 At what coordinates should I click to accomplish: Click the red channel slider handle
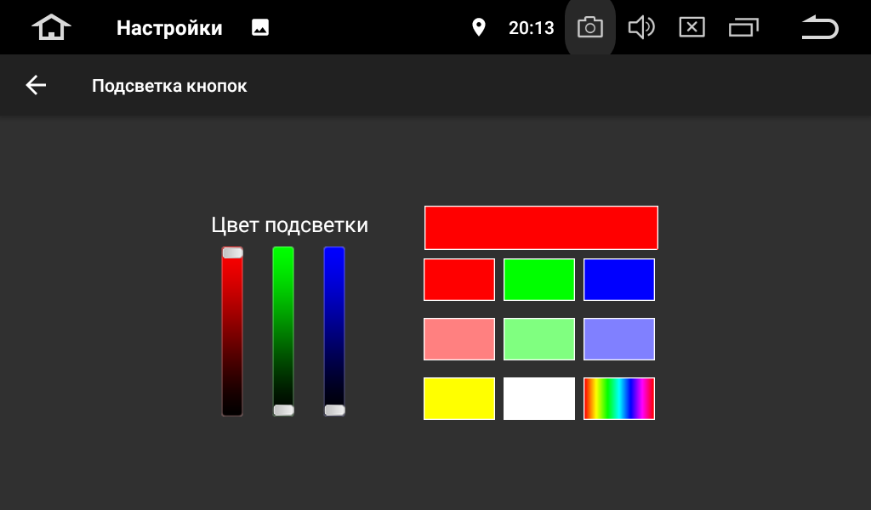coord(232,253)
